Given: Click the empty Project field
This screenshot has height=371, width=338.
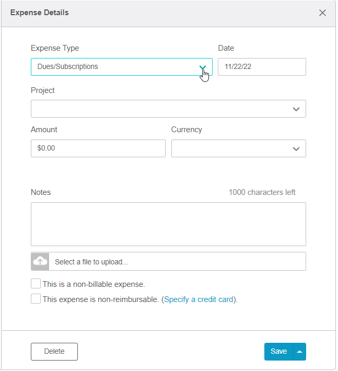Looking at the screenshot, I should (168, 109).
